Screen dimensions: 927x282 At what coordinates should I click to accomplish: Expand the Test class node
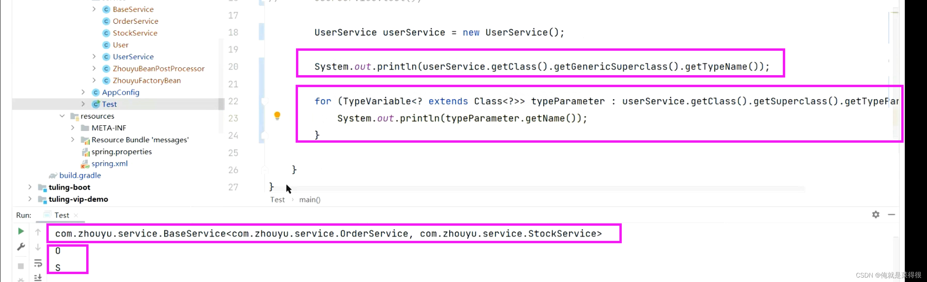(83, 104)
